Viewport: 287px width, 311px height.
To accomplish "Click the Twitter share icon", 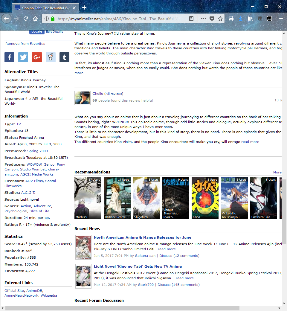I will (23, 57).
